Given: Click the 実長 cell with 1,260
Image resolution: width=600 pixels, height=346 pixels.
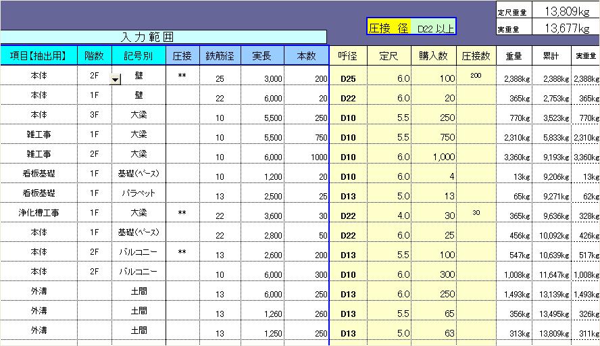Looking at the screenshot, I should click(262, 310).
